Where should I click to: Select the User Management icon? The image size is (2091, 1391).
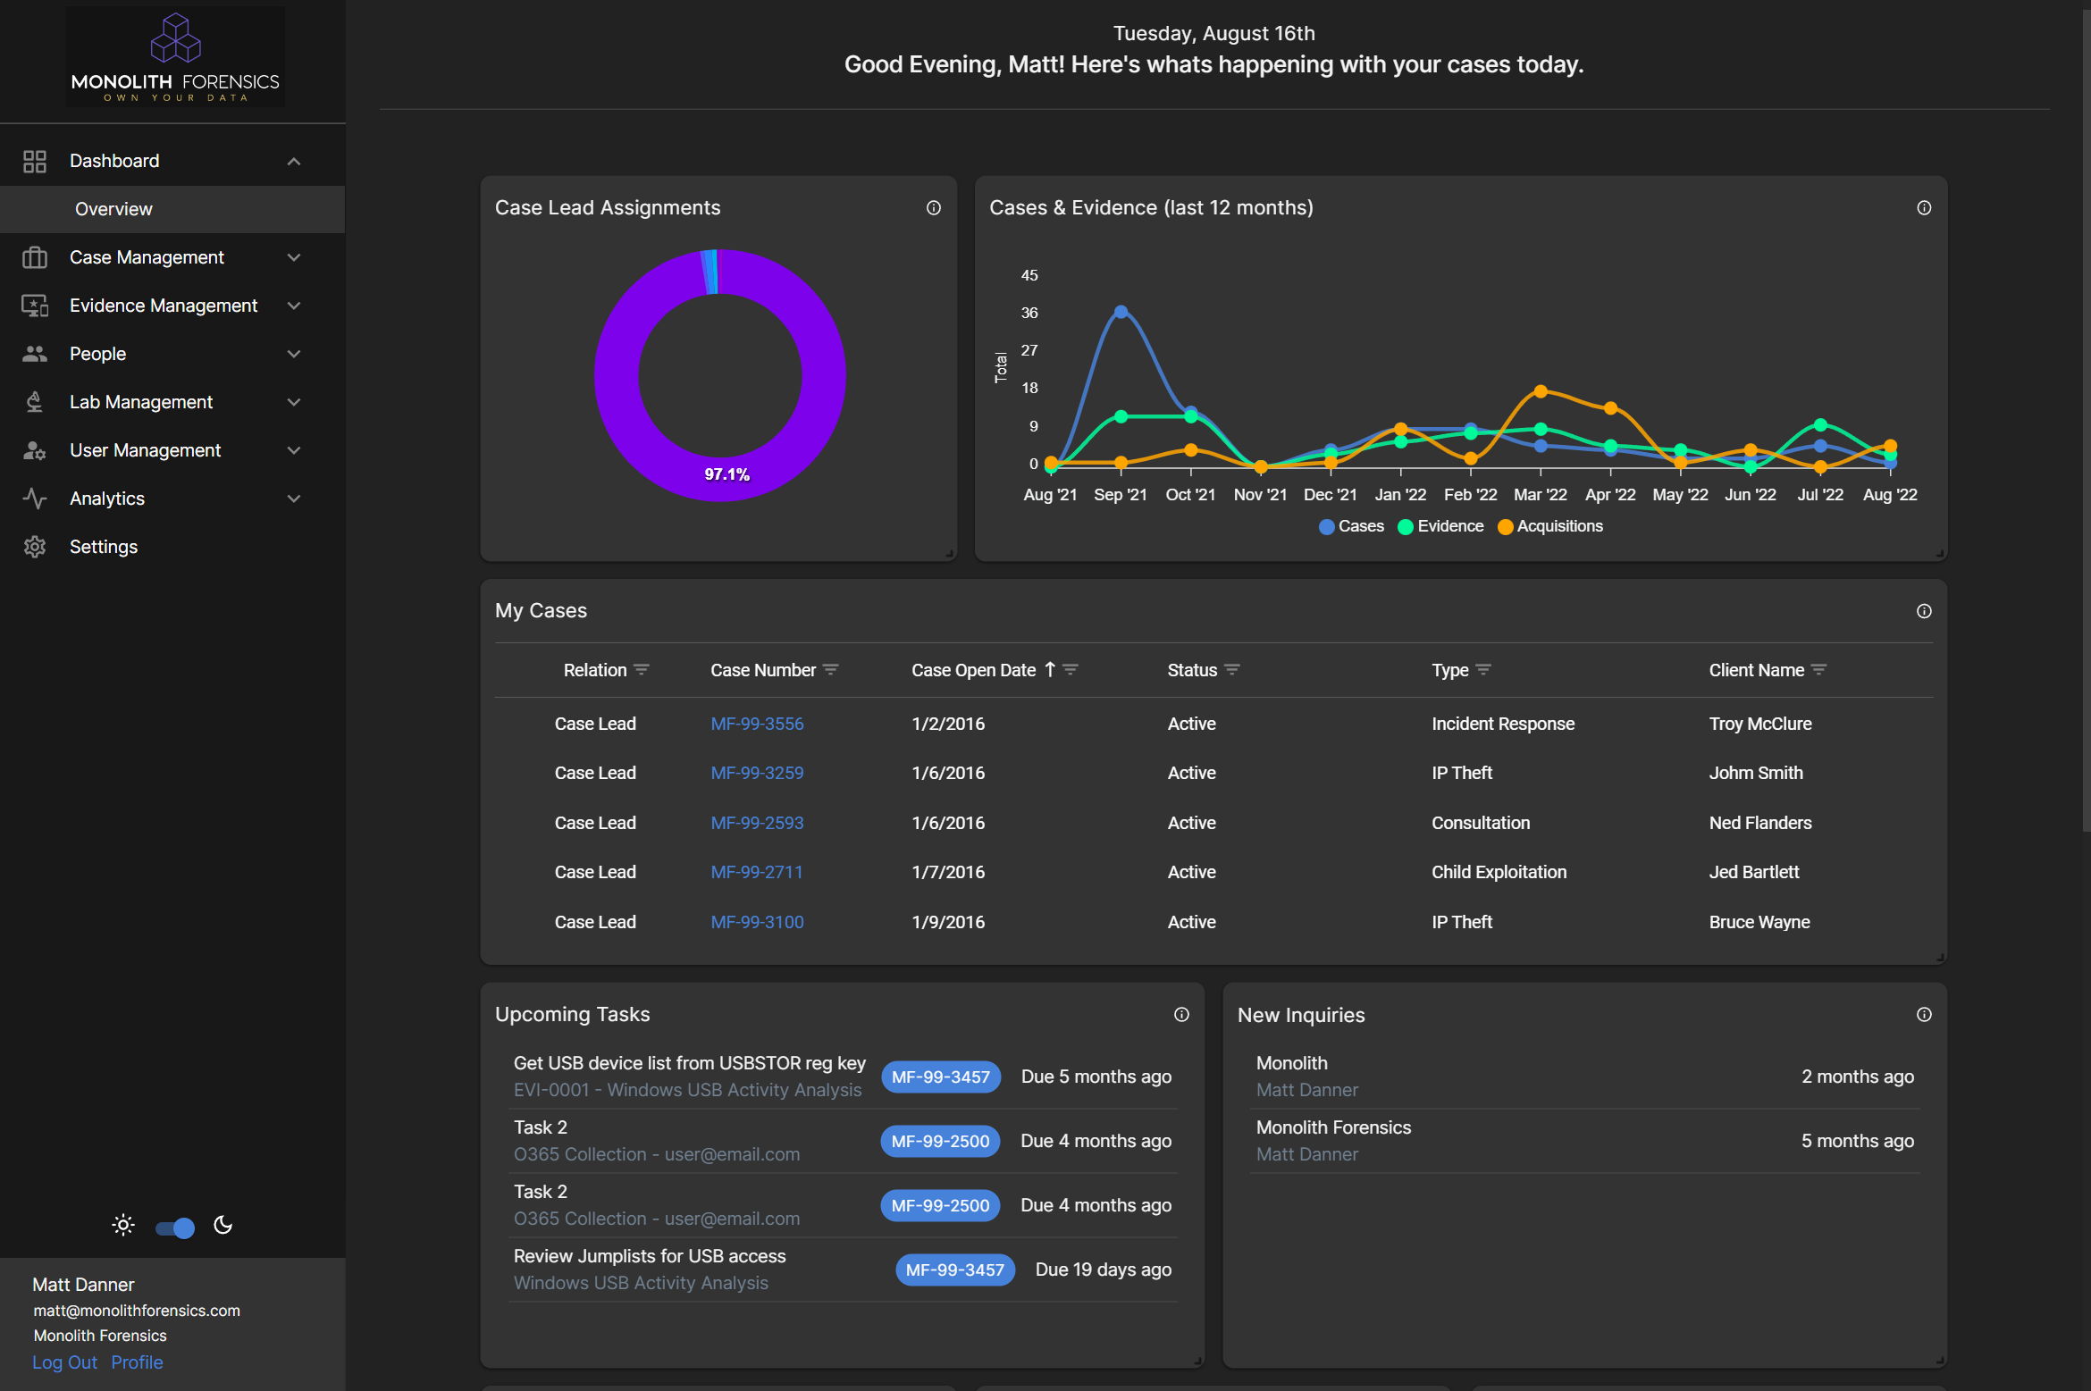[x=35, y=450]
